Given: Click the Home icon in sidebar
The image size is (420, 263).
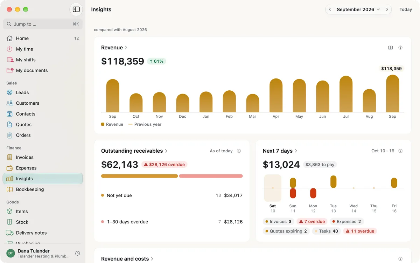Looking at the screenshot, I should (10, 38).
